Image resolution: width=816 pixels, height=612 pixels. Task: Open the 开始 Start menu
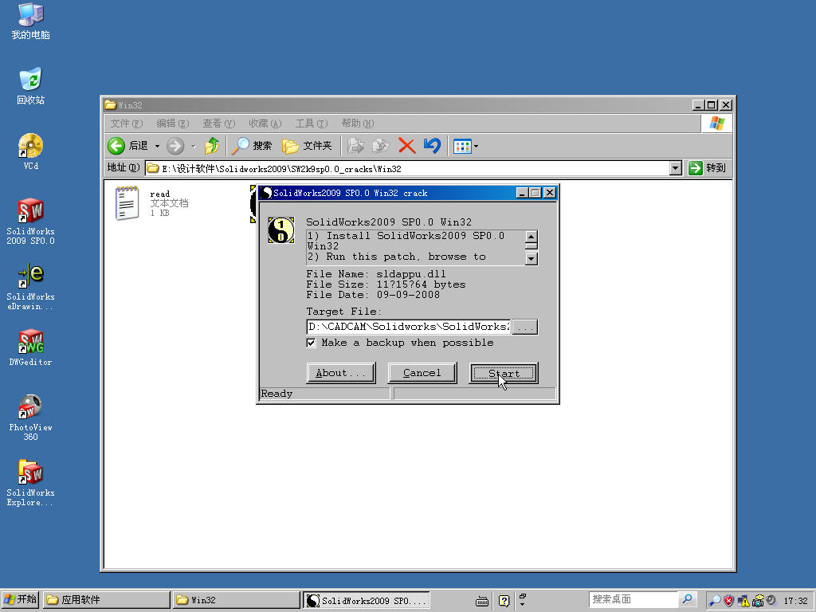[20, 599]
